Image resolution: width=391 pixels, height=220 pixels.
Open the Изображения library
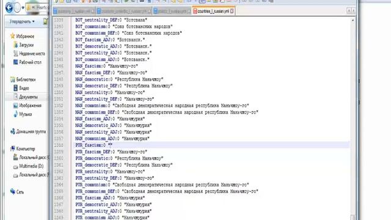point(27,106)
